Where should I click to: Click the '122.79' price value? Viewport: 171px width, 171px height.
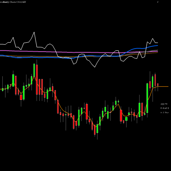pyautogui.click(x=164, y=104)
